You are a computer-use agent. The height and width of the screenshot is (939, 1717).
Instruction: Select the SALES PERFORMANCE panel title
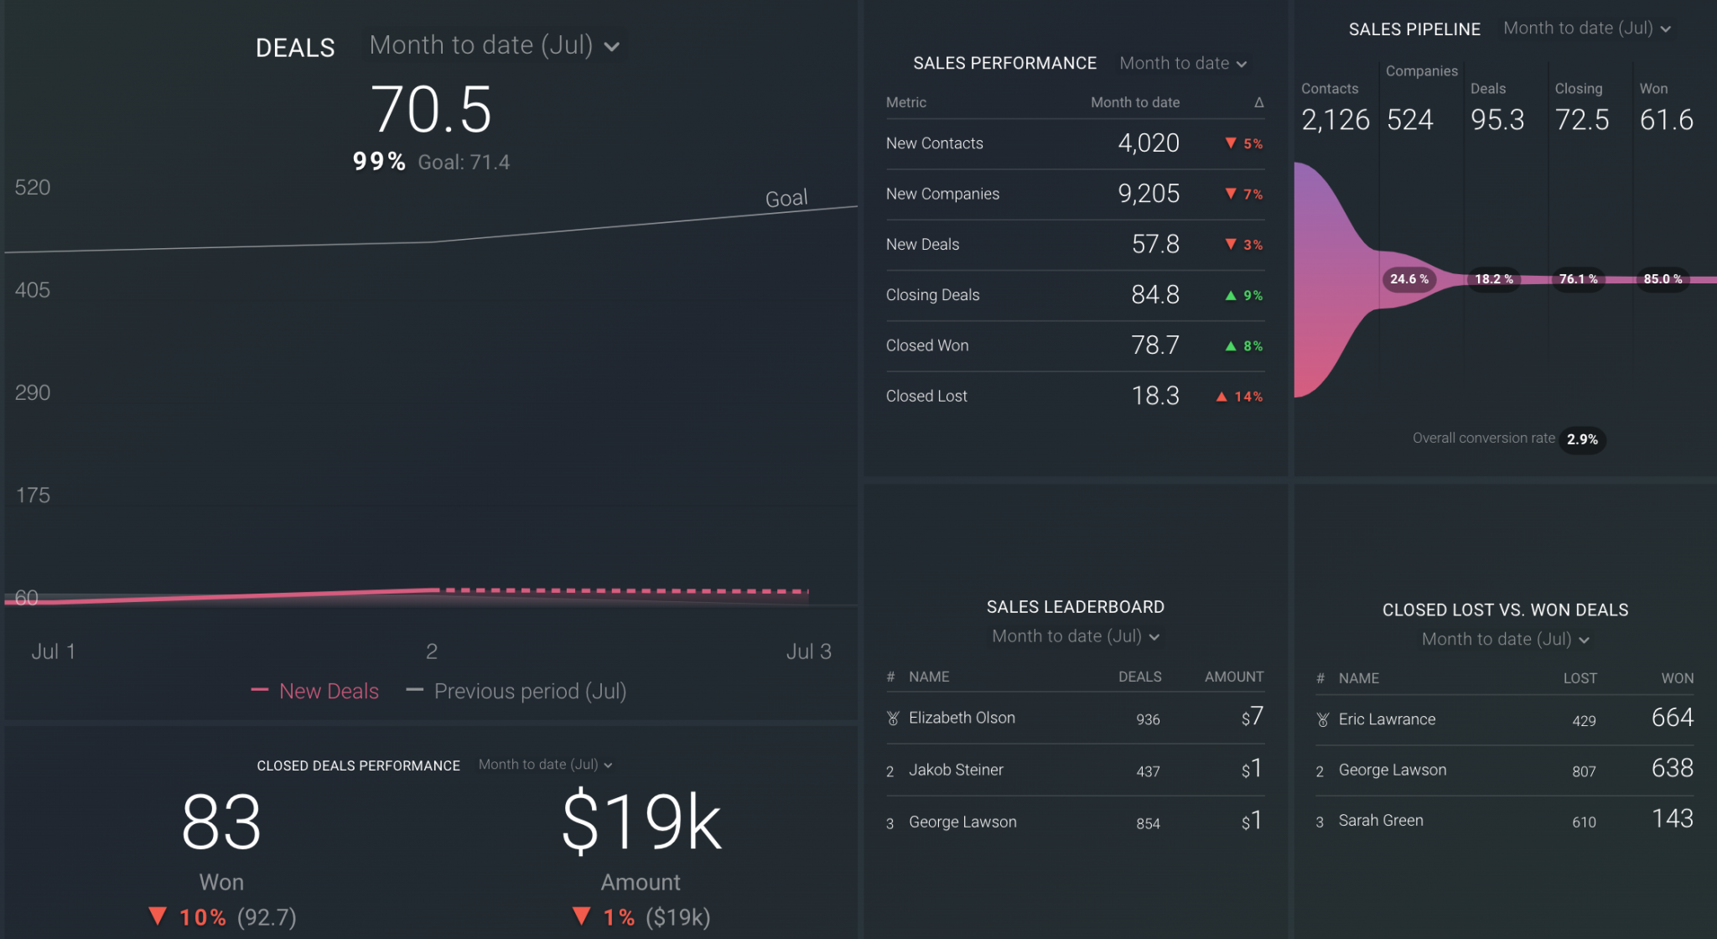(x=1004, y=62)
